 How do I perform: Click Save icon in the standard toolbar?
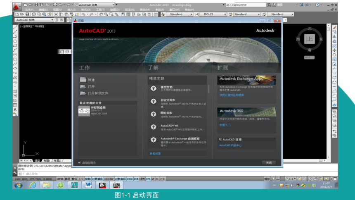(27, 14)
